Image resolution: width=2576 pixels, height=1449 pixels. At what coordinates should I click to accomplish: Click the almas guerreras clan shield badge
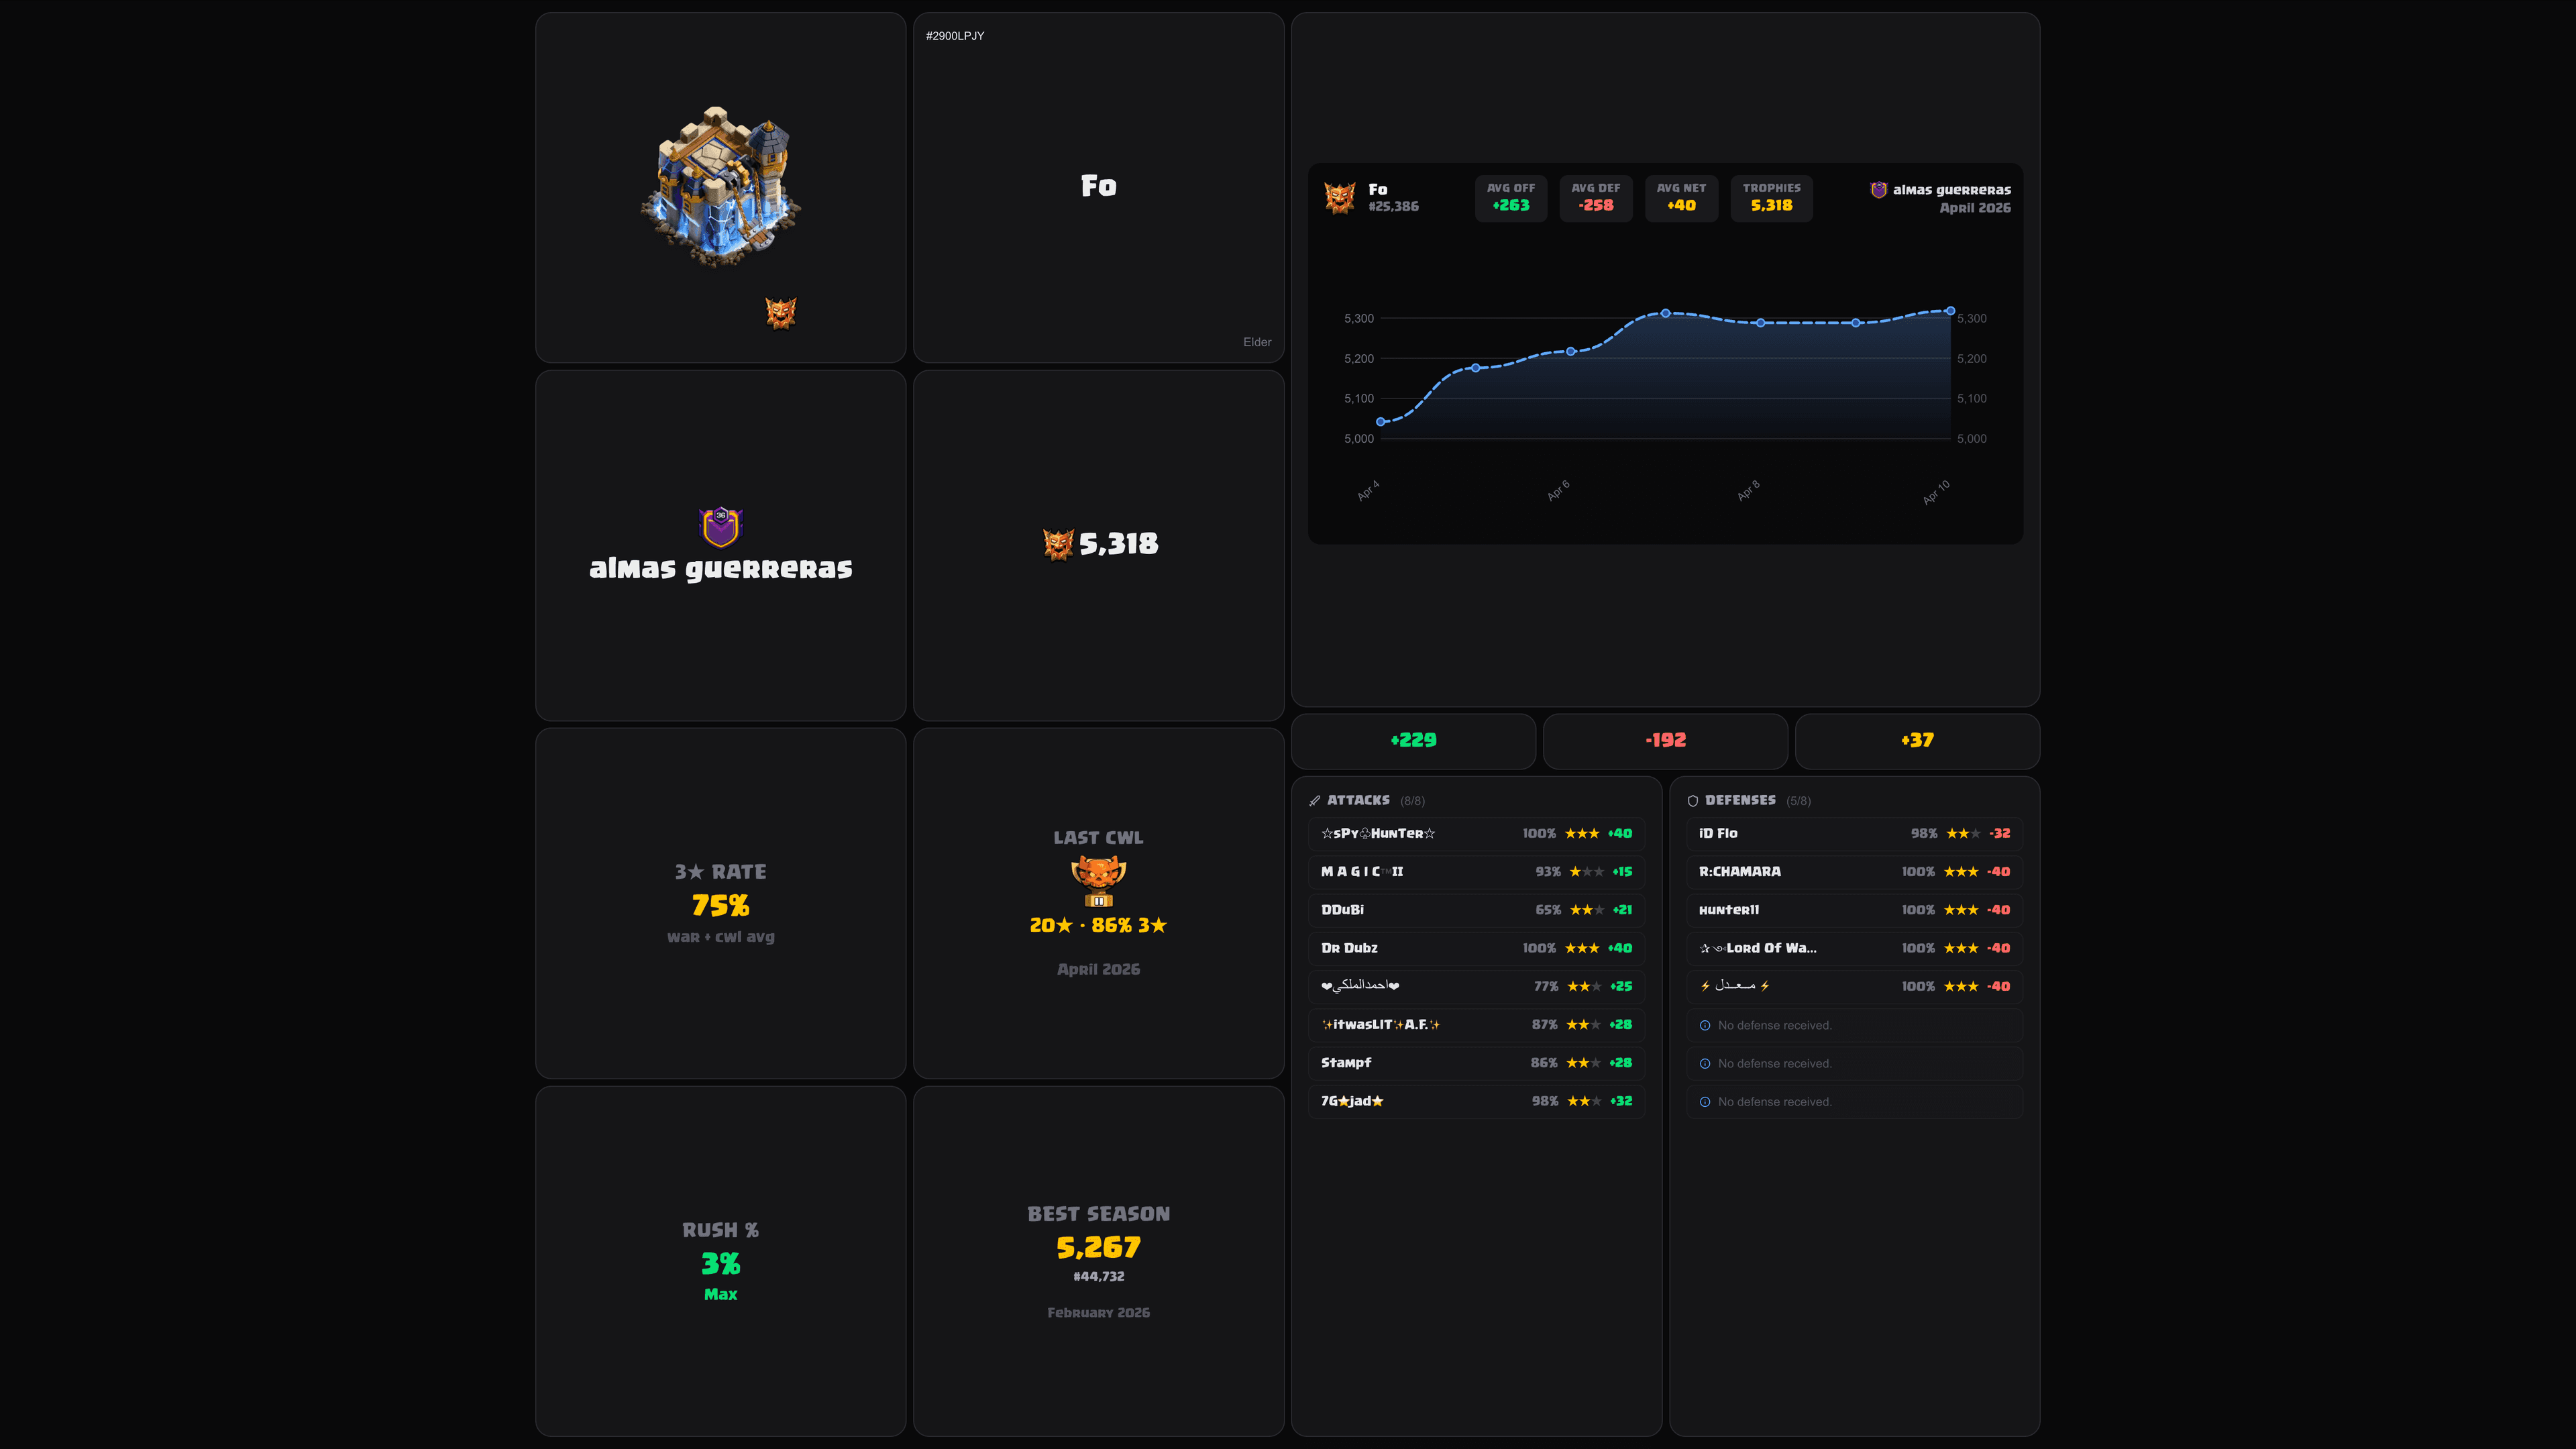(x=720, y=527)
